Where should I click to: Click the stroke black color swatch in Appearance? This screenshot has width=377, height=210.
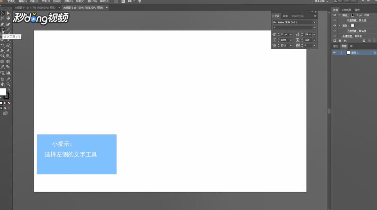pos(352,15)
